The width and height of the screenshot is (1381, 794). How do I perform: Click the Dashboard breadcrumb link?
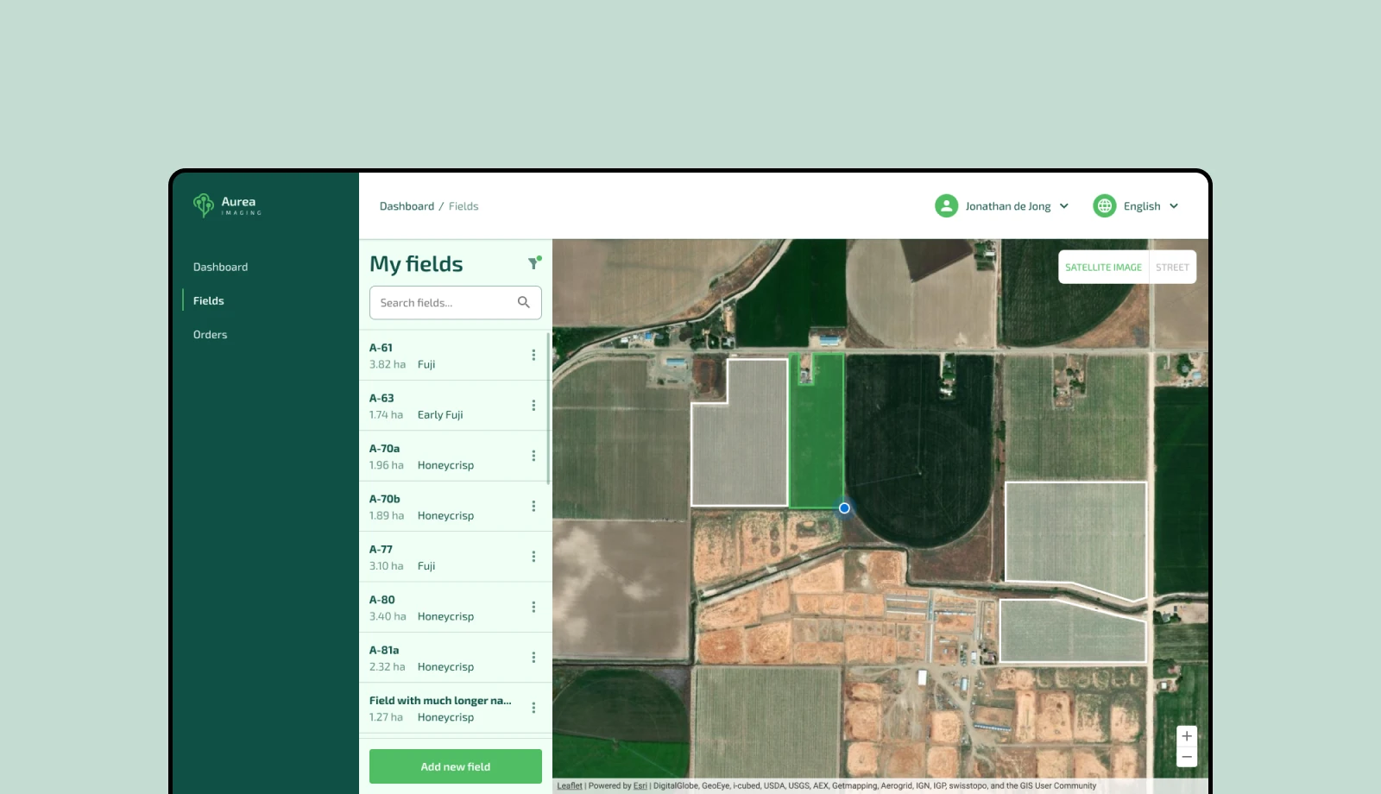(407, 206)
